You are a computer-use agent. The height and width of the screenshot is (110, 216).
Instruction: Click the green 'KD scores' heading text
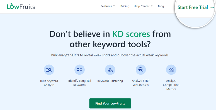pos(131,34)
